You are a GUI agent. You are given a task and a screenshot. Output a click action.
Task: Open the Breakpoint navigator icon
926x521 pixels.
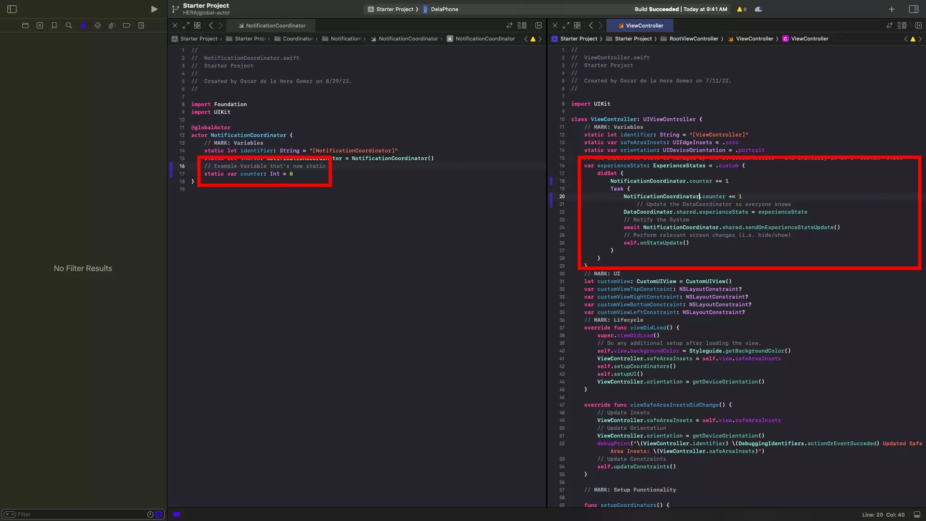pos(126,26)
